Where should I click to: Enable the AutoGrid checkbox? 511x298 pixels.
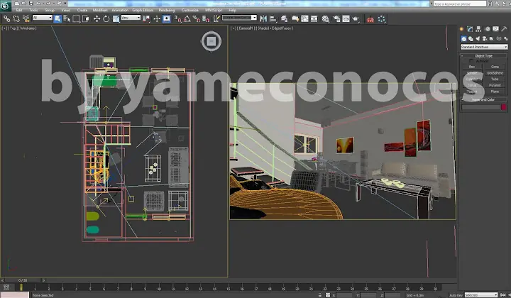pyautogui.click(x=471, y=61)
